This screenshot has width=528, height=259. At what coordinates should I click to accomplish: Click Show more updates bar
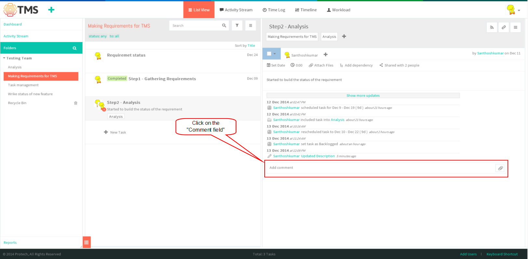363,96
